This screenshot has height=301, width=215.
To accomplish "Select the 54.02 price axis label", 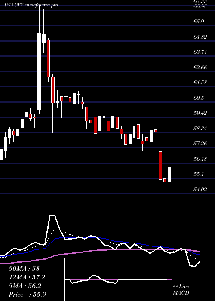I will click(x=200, y=190).
